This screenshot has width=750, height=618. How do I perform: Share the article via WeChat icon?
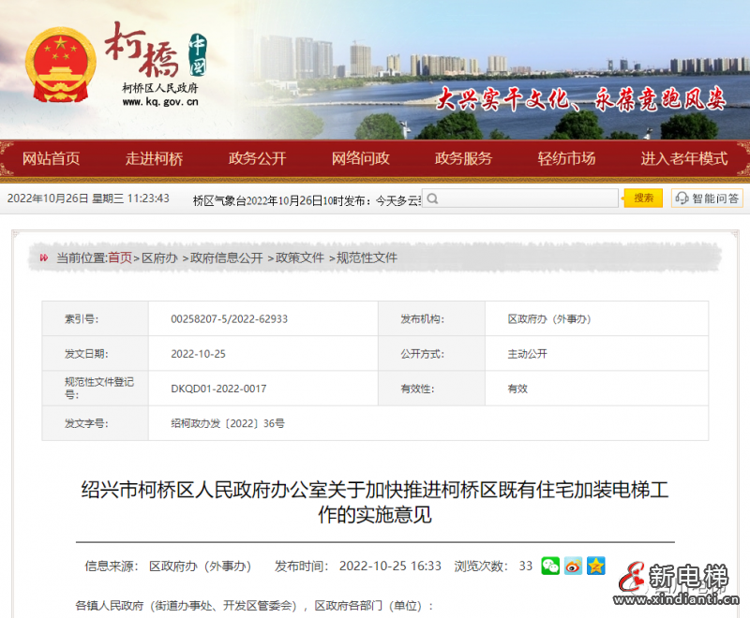pos(550,566)
